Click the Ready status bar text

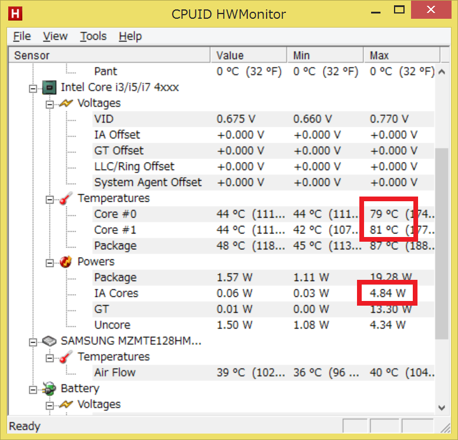pyautogui.click(x=25, y=427)
